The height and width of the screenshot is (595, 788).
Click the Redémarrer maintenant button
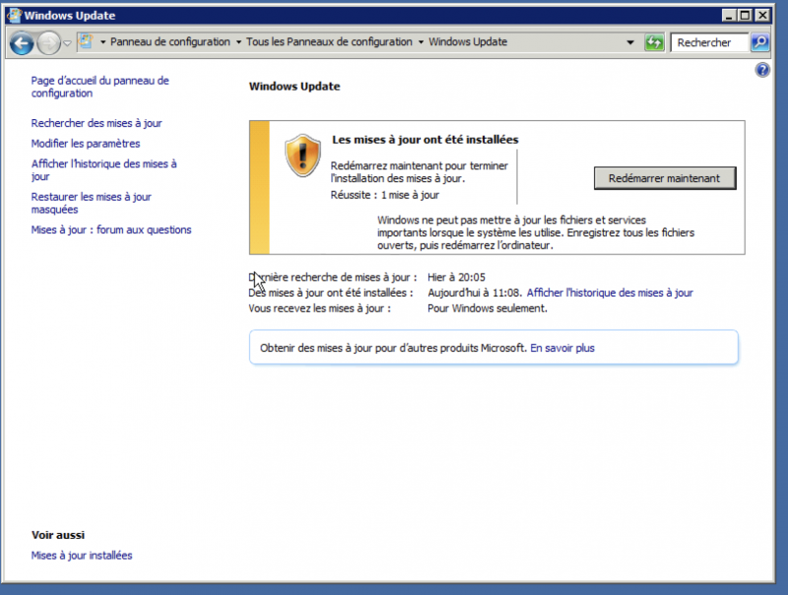[665, 178]
